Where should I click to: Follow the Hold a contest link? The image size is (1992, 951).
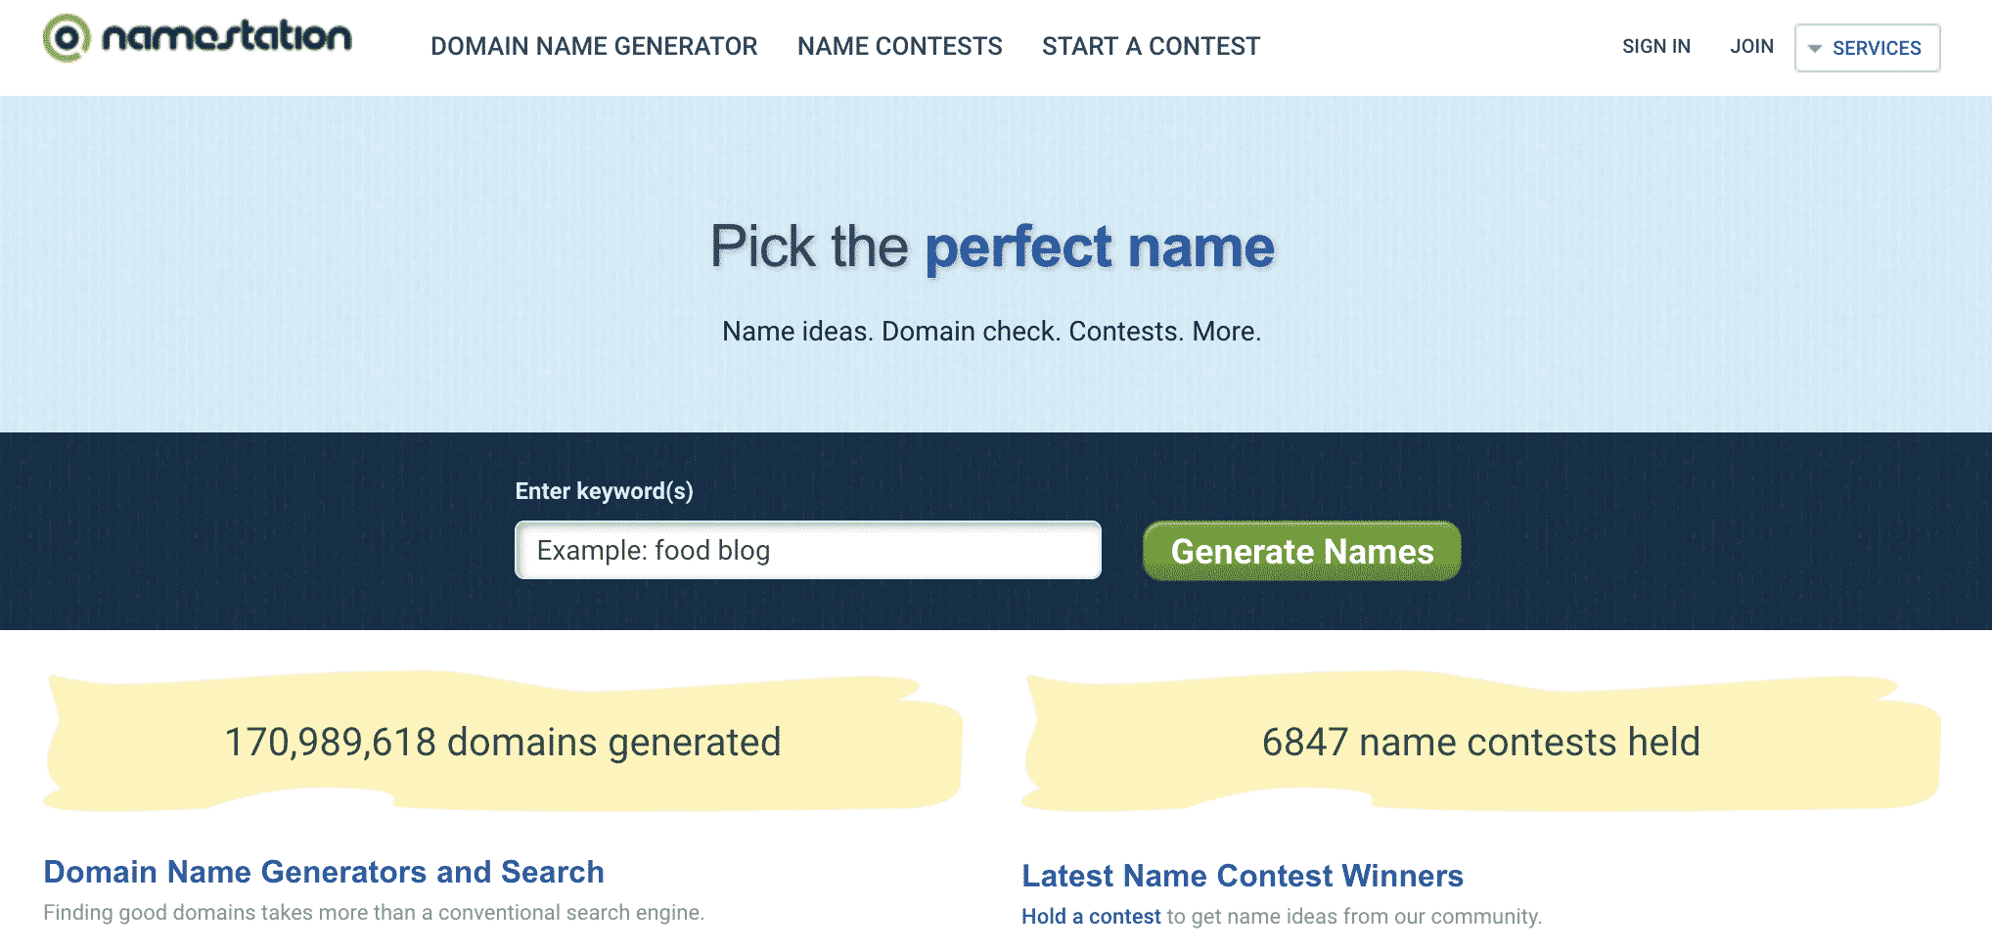click(1091, 916)
